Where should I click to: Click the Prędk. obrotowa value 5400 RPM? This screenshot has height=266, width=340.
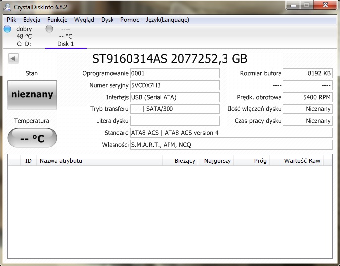tap(308, 97)
